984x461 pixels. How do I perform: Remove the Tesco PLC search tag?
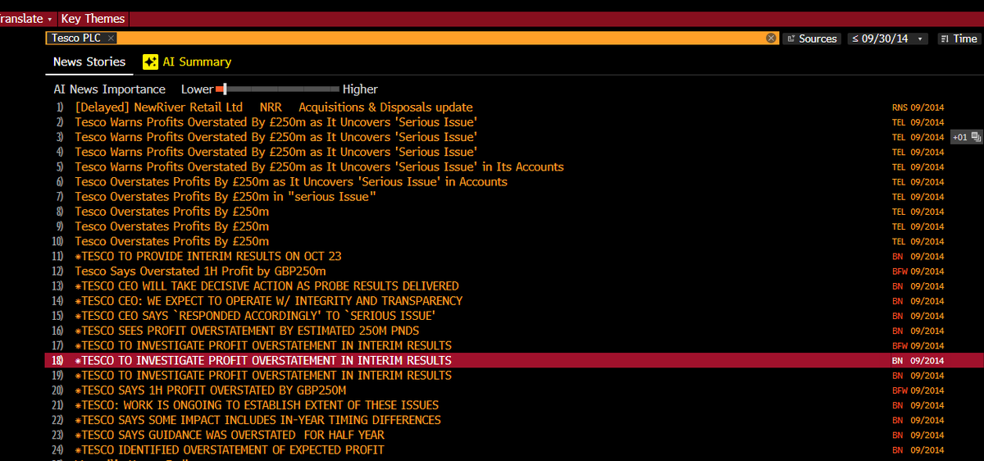point(112,39)
